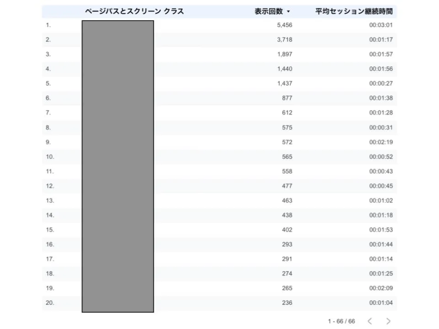
Task: Click view count 565
Action: point(287,156)
